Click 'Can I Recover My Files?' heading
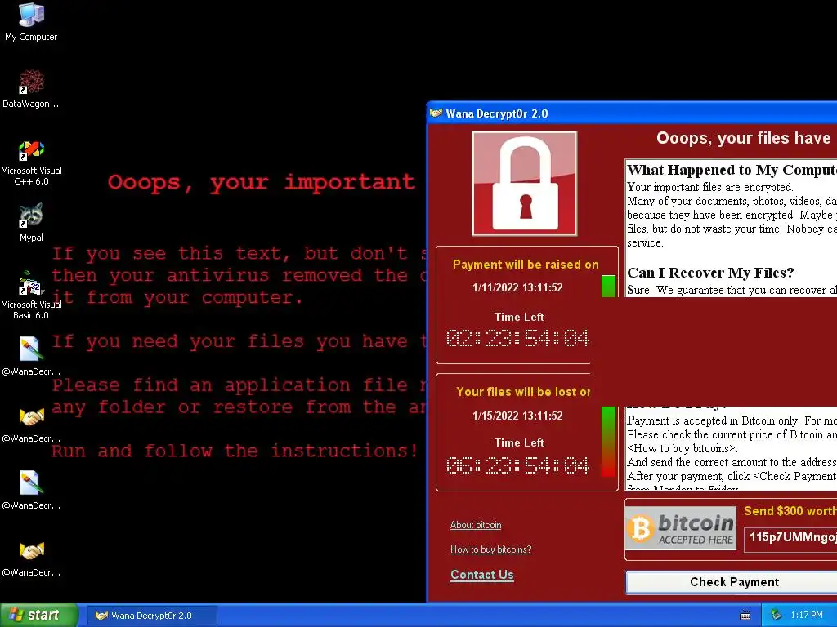Screen dimensions: 837x627 [710, 273]
